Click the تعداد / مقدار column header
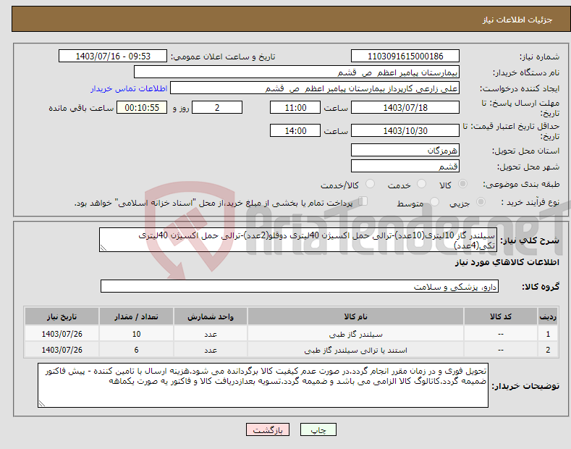 (136, 316)
